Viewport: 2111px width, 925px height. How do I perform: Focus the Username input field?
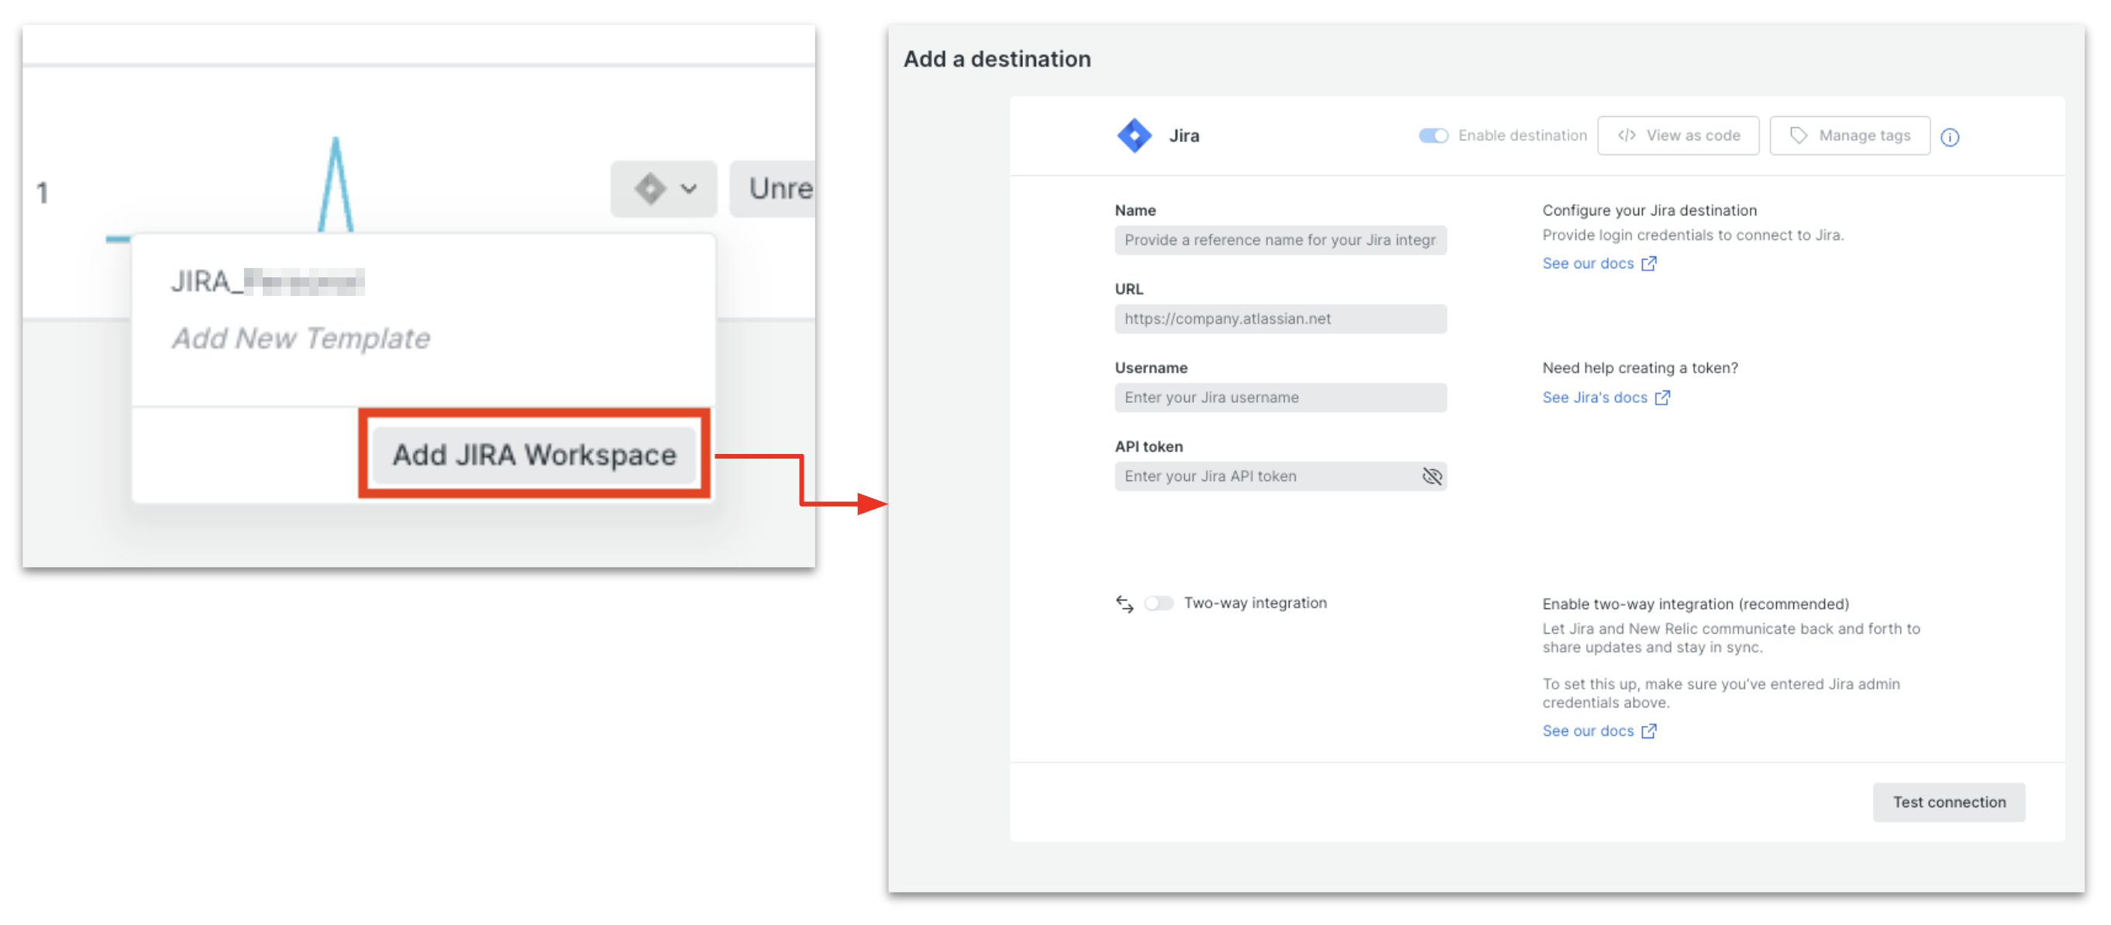(x=1279, y=398)
